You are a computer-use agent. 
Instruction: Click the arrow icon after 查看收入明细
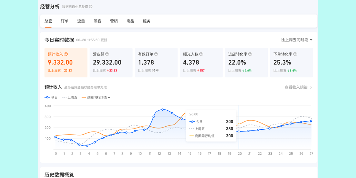(311, 87)
